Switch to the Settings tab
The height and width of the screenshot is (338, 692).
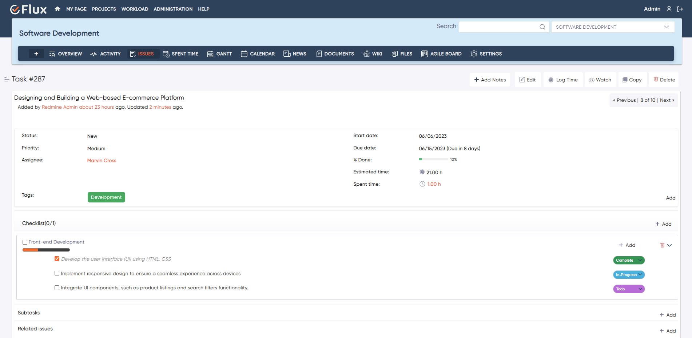pyautogui.click(x=486, y=53)
